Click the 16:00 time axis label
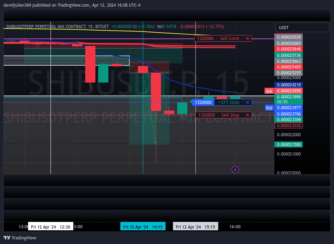This screenshot has width=334, height=244. point(235,227)
